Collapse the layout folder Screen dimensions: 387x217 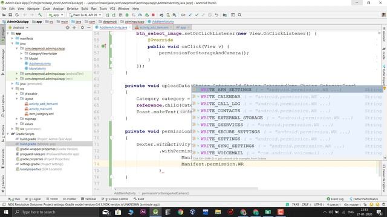click(17, 99)
